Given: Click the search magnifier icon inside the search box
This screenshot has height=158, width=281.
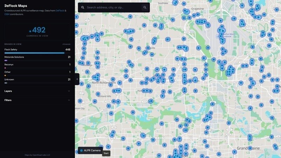Looking at the screenshot, I should (x=83, y=7).
